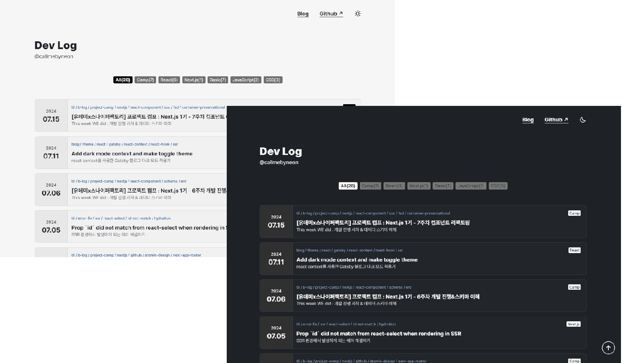Select Next.js(1) filter in light window
The width and height of the screenshot is (622, 363).
pyautogui.click(x=193, y=80)
